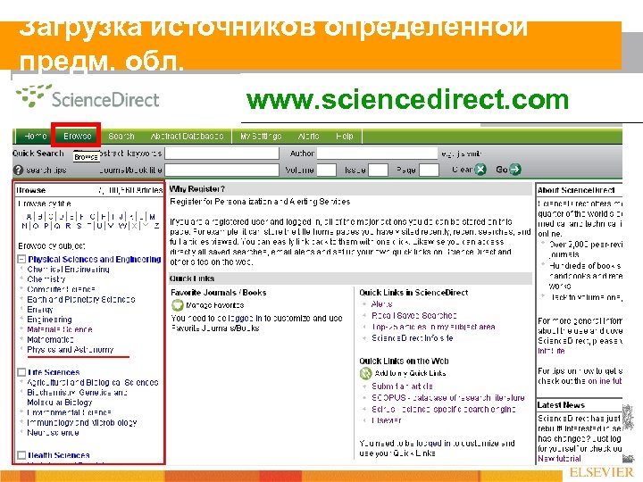643x482 pixels.
Task: Collapse Physical Sciences and Engineering section
Action: pyautogui.click(x=21, y=260)
